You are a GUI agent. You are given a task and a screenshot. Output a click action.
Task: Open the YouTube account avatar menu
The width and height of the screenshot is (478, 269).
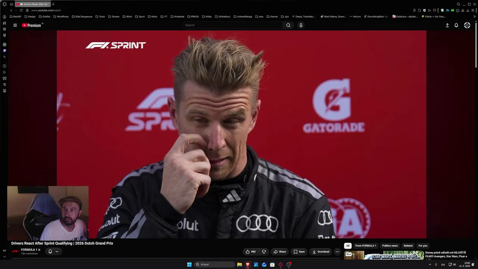coord(467,25)
